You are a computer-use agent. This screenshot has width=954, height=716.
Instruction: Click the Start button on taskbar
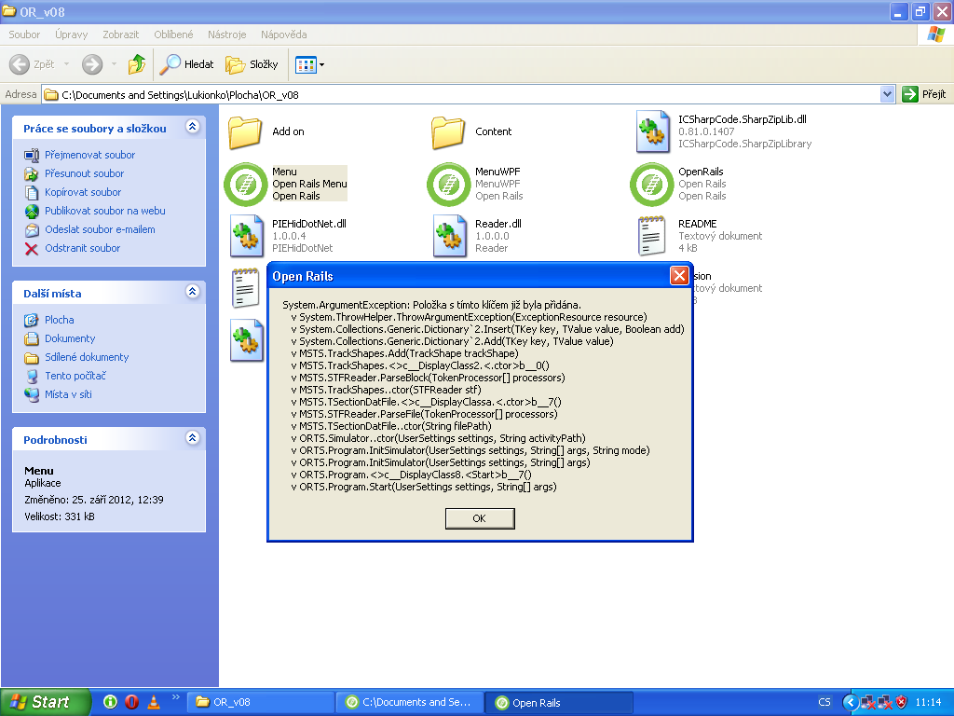(x=45, y=702)
